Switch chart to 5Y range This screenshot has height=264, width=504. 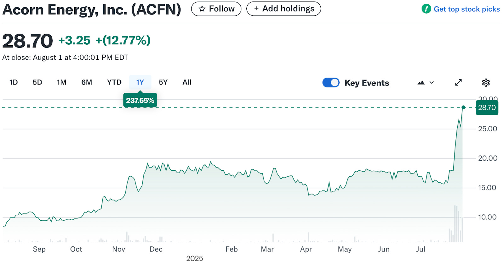pos(163,82)
